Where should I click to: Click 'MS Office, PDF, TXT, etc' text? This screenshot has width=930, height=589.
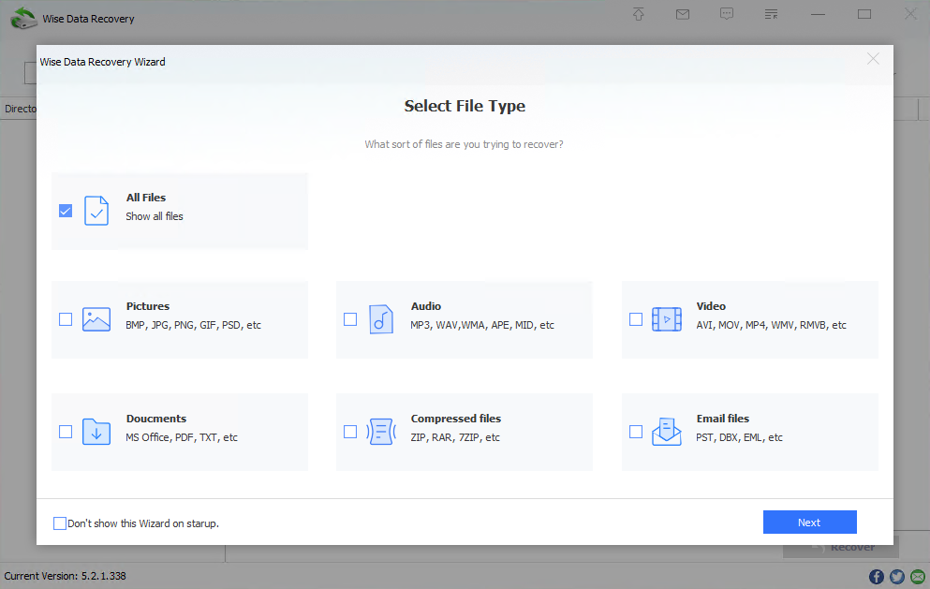[182, 437]
